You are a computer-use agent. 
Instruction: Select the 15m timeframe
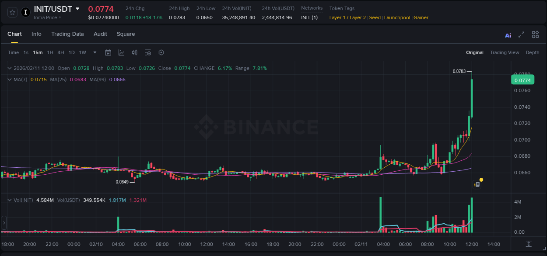point(38,52)
